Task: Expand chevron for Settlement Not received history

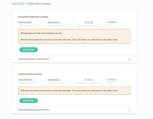Action: point(130,110)
